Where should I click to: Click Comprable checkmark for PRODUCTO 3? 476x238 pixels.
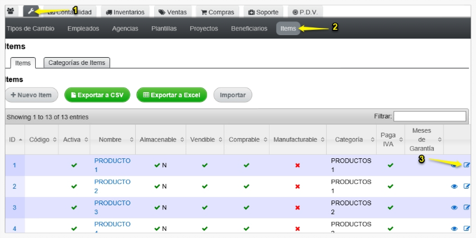[246, 207]
